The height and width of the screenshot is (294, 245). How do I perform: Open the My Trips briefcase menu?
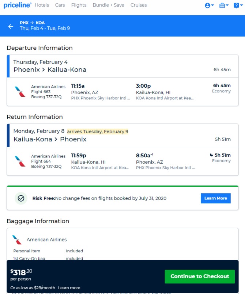coord(224,5)
